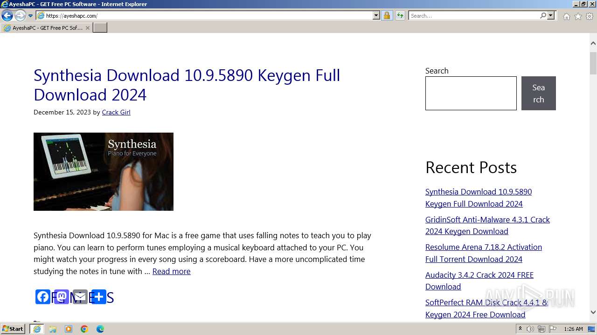Viewport: 597px width, 335px height.
Task: Share post on Facebook icon
Action: coord(43,297)
